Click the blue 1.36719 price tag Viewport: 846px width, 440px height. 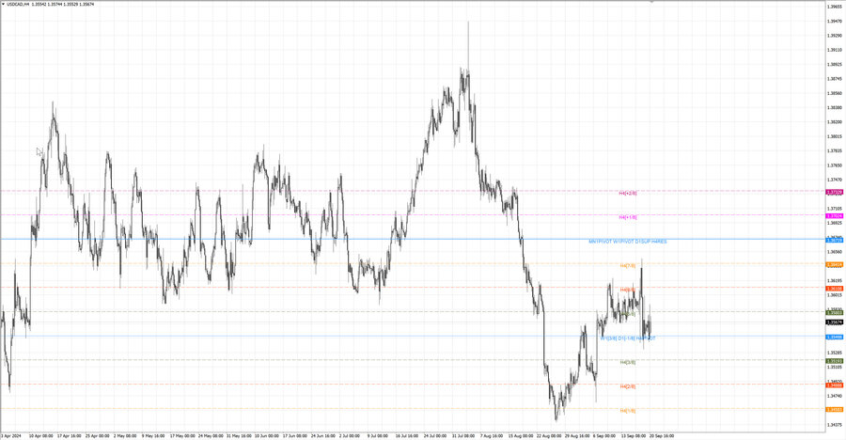[x=835, y=241]
